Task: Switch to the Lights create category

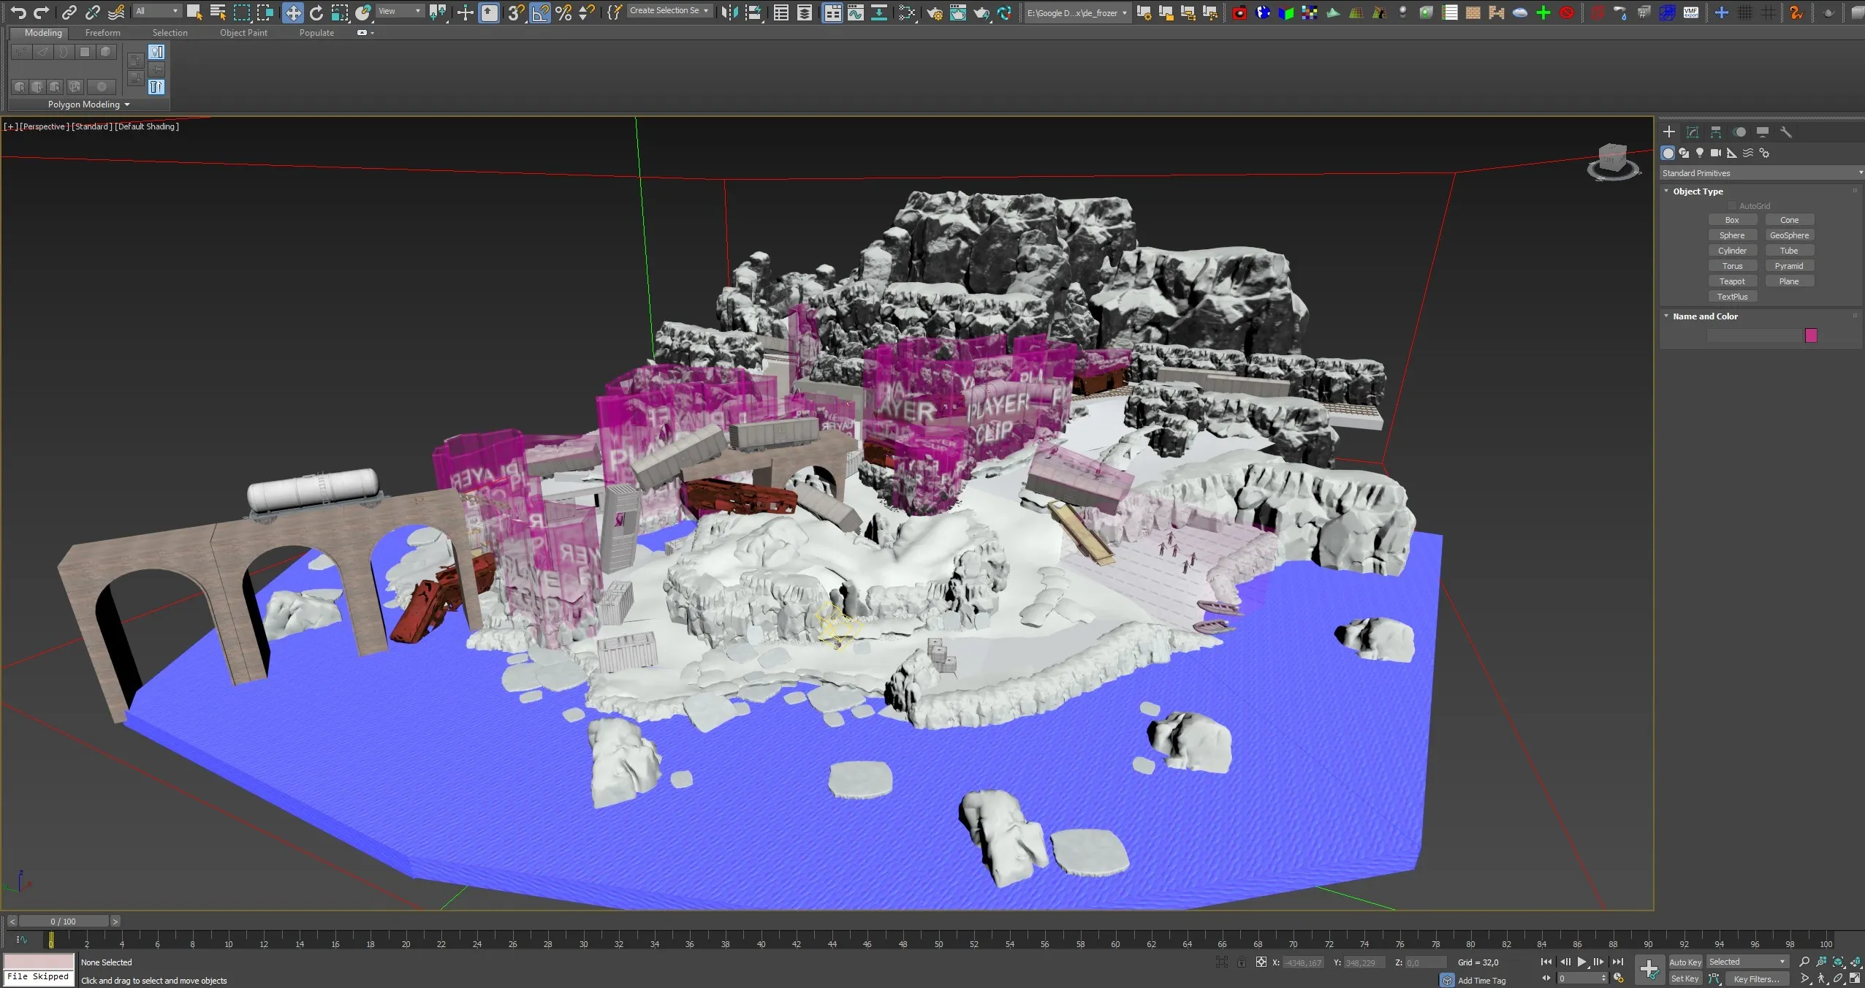Action: pyautogui.click(x=1700, y=153)
